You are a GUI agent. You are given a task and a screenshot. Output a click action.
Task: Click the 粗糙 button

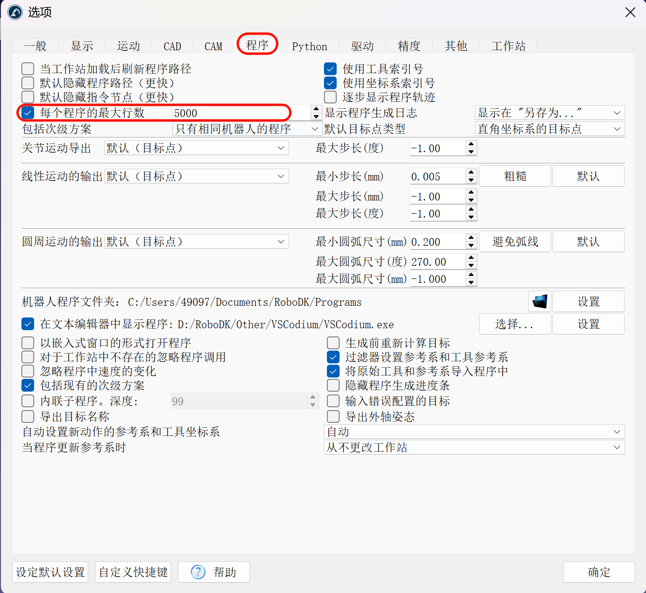(515, 176)
